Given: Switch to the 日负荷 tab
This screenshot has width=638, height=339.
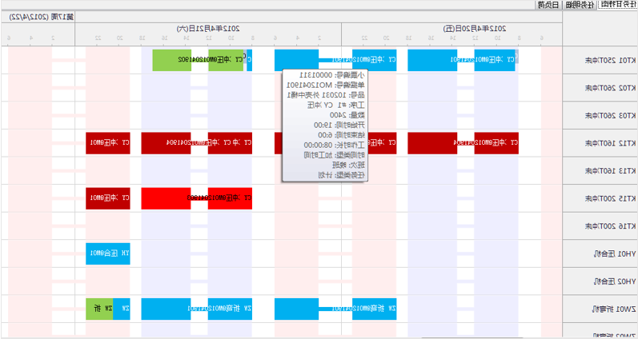Looking at the screenshot, I should click(x=547, y=5).
